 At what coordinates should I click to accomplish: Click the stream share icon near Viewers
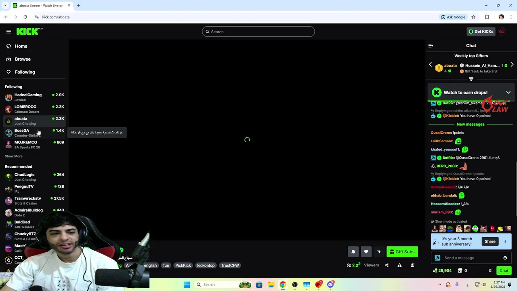click(x=387, y=265)
